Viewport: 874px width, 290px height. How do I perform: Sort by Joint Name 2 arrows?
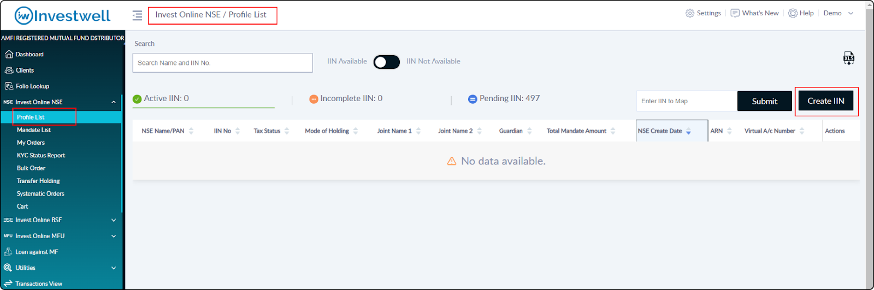(480, 131)
